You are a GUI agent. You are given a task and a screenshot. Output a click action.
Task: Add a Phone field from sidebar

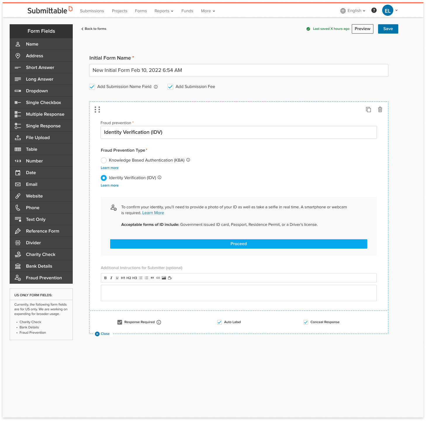tap(41, 208)
